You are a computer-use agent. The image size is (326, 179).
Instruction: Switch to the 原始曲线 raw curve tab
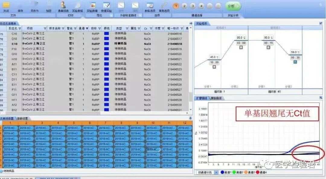click(216, 98)
